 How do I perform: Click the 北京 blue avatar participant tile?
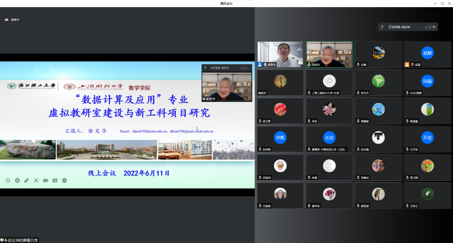coord(329,137)
